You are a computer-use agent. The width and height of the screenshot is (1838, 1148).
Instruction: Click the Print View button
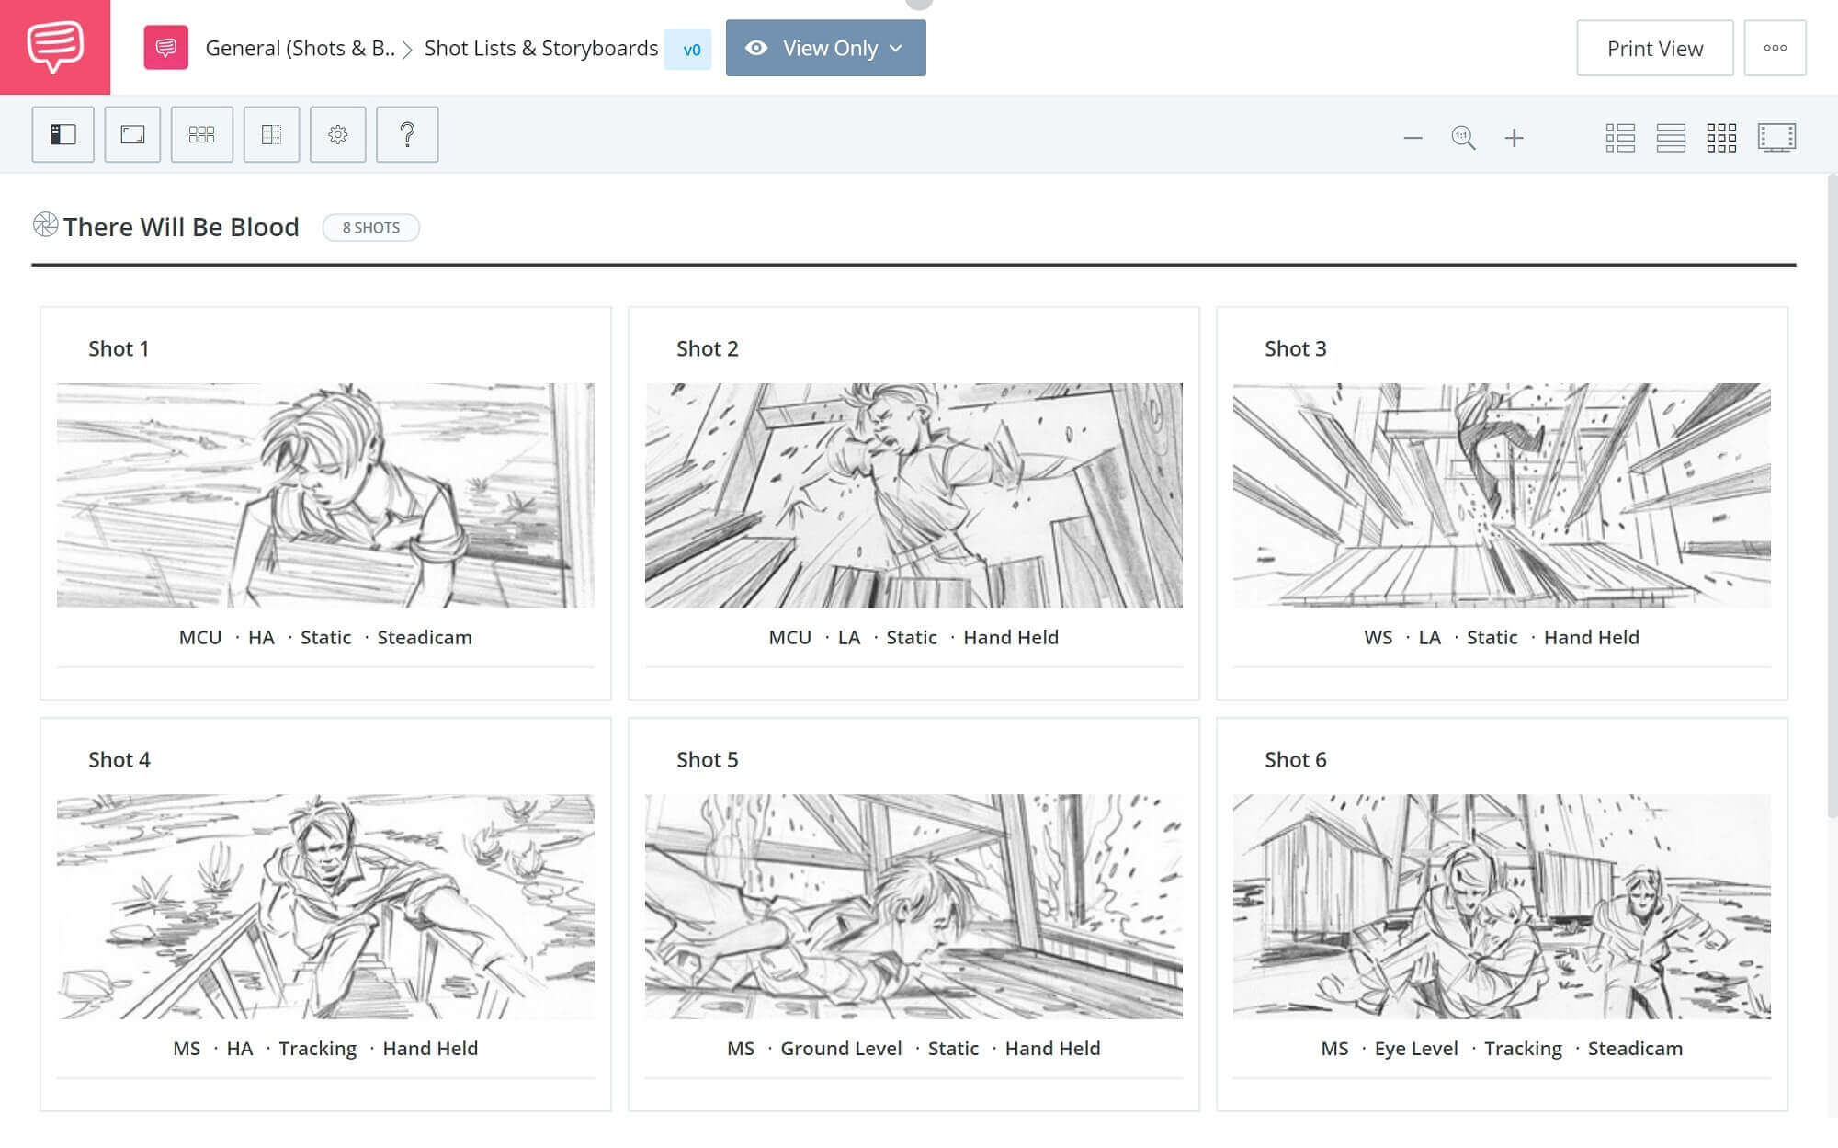[x=1655, y=48]
